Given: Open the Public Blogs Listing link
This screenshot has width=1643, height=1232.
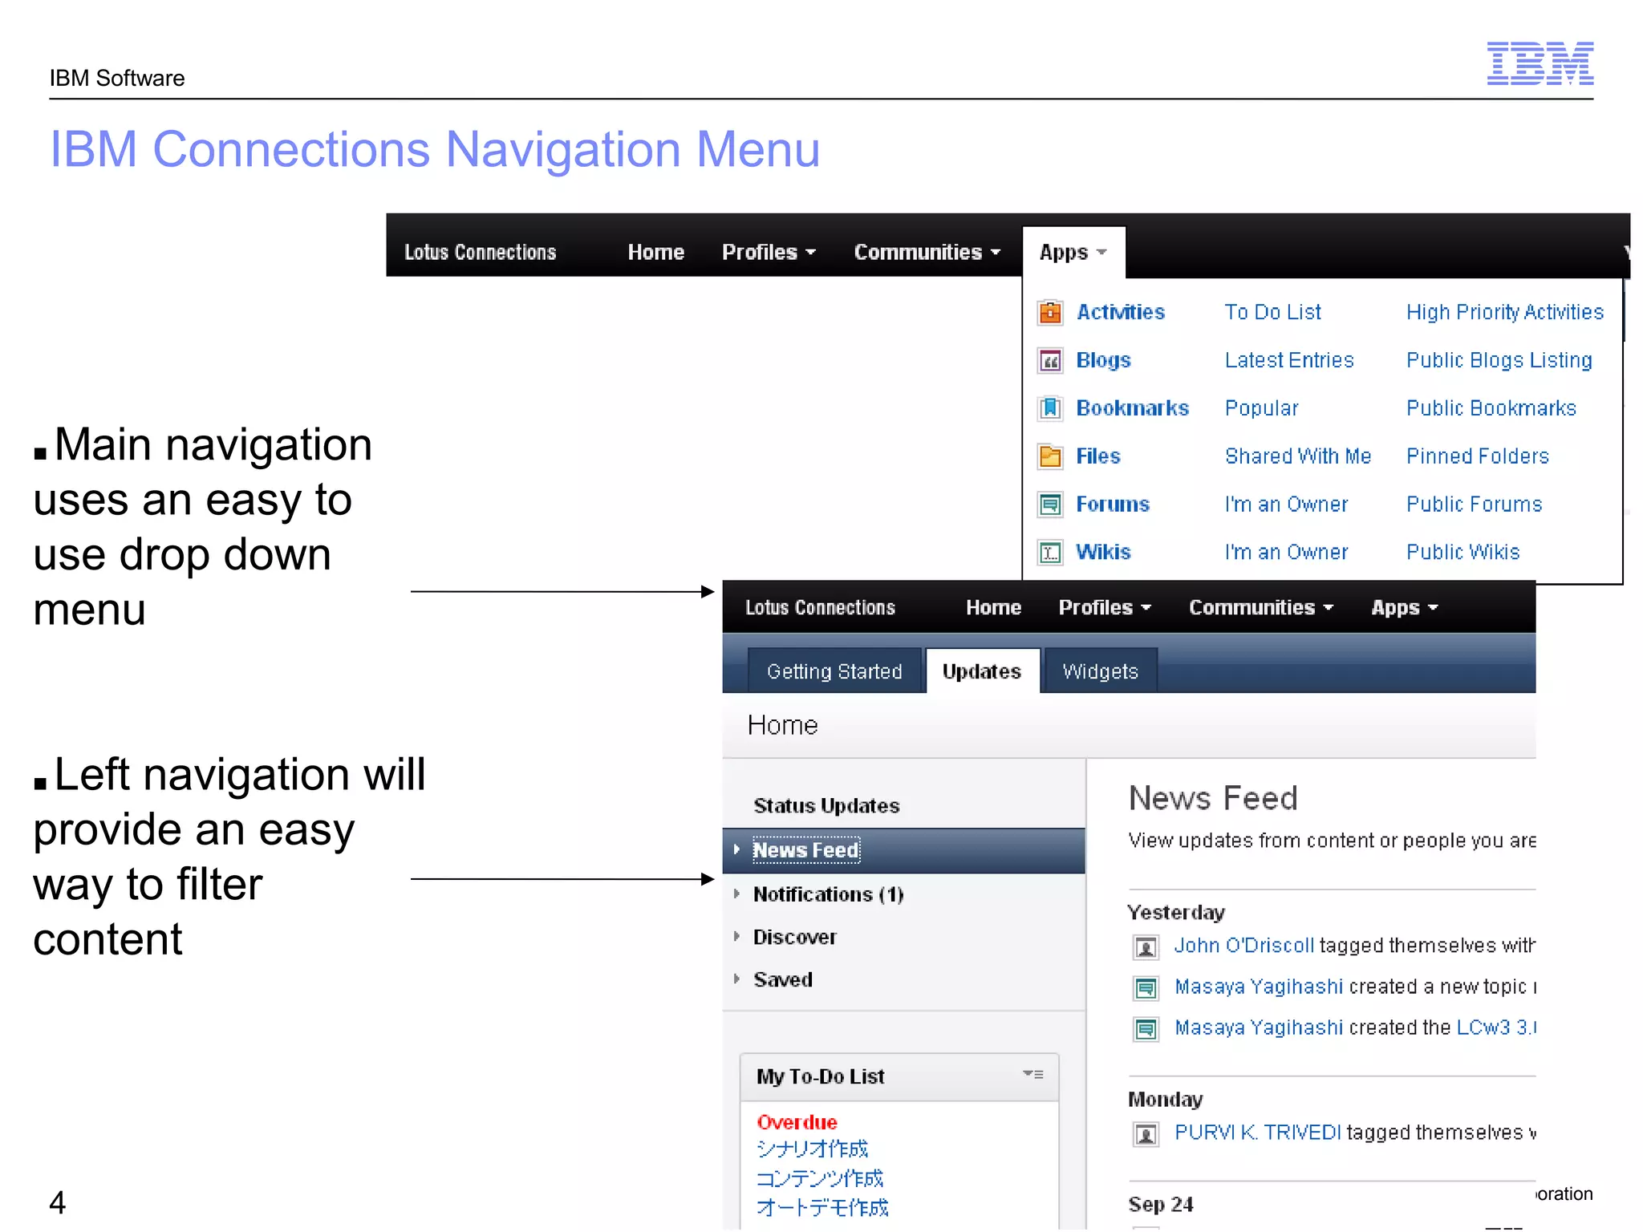Looking at the screenshot, I should [x=1499, y=360].
